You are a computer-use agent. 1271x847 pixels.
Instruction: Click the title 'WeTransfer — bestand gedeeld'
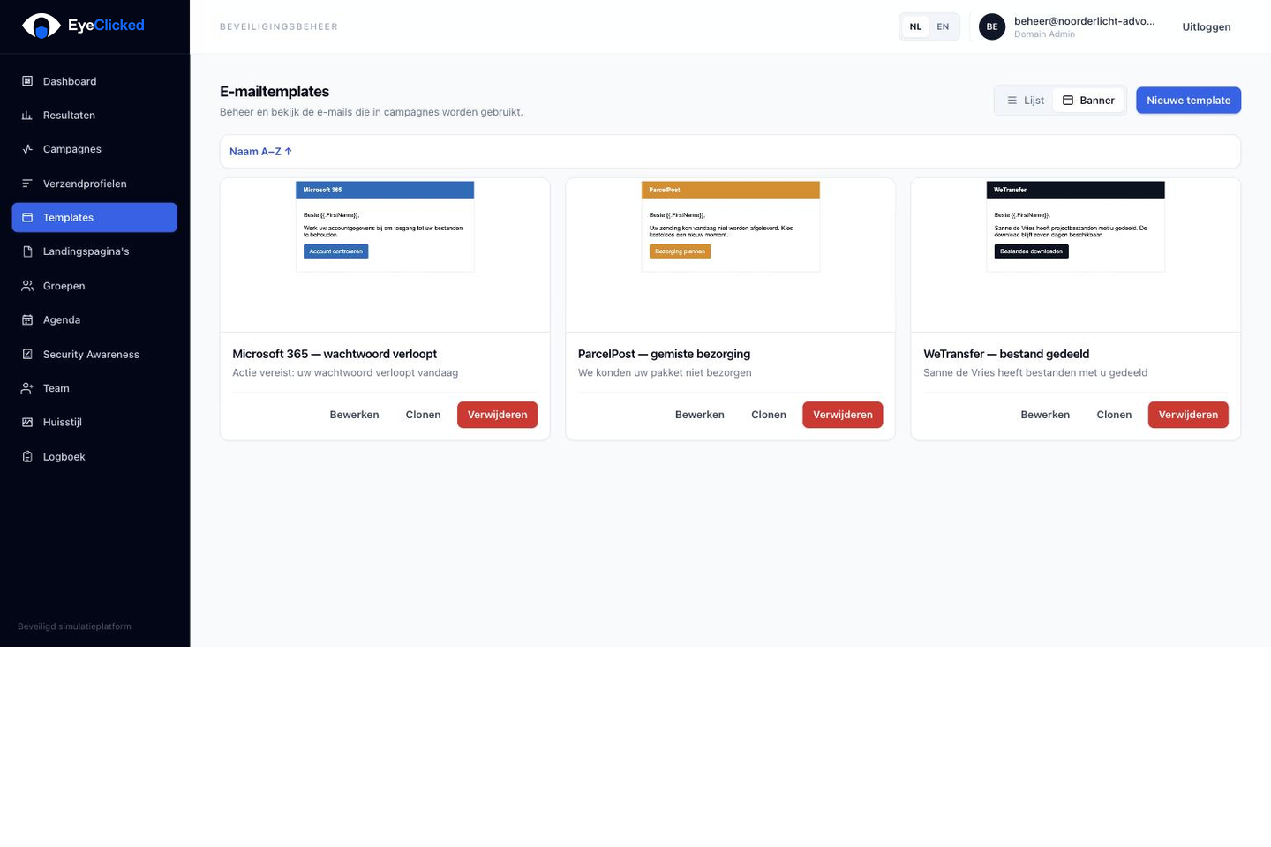(x=1006, y=354)
